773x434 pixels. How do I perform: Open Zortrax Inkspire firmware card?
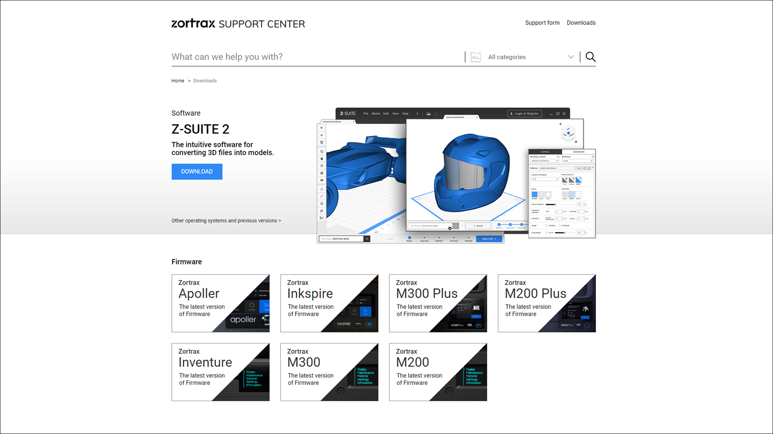(x=329, y=303)
